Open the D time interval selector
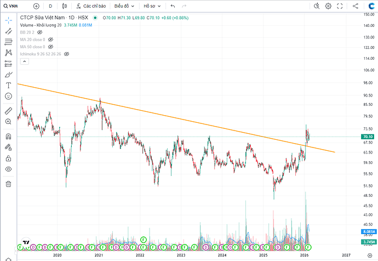 [50, 6]
